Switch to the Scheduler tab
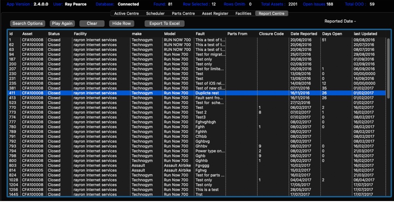394x203 pixels. (x=155, y=14)
